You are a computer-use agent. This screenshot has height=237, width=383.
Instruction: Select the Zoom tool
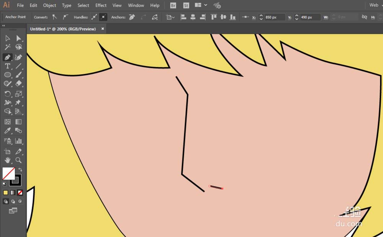[x=18, y=160]
